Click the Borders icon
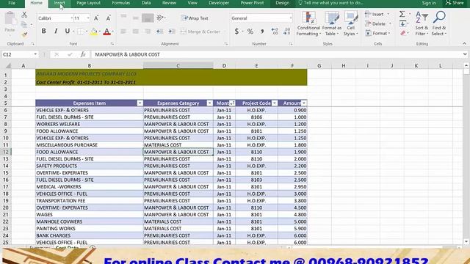 coord(80,31)
